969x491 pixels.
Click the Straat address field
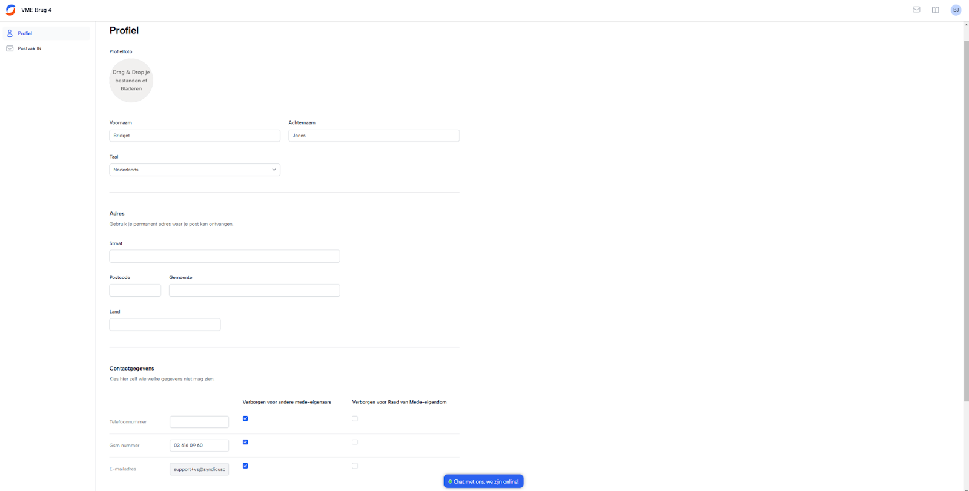tap(224, 256)
